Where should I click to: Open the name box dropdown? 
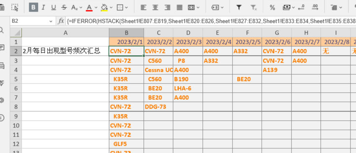tap(51, 21)
